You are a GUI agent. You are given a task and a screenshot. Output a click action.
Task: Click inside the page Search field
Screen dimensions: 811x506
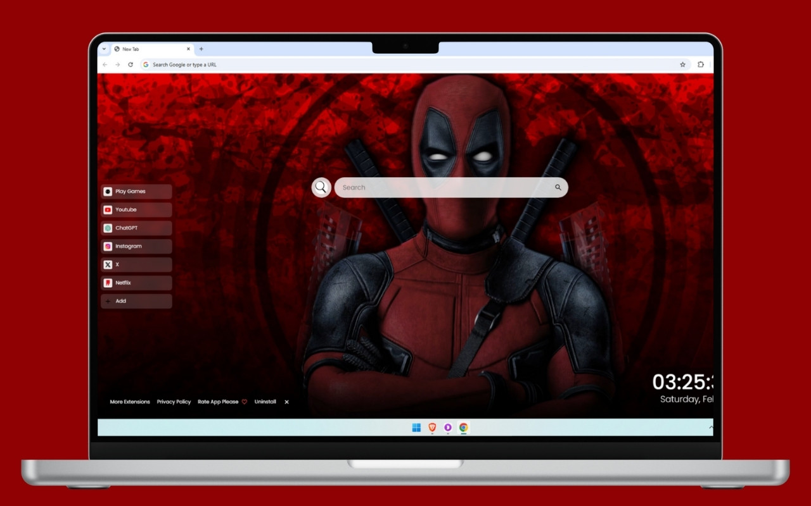tap(451, 187)
